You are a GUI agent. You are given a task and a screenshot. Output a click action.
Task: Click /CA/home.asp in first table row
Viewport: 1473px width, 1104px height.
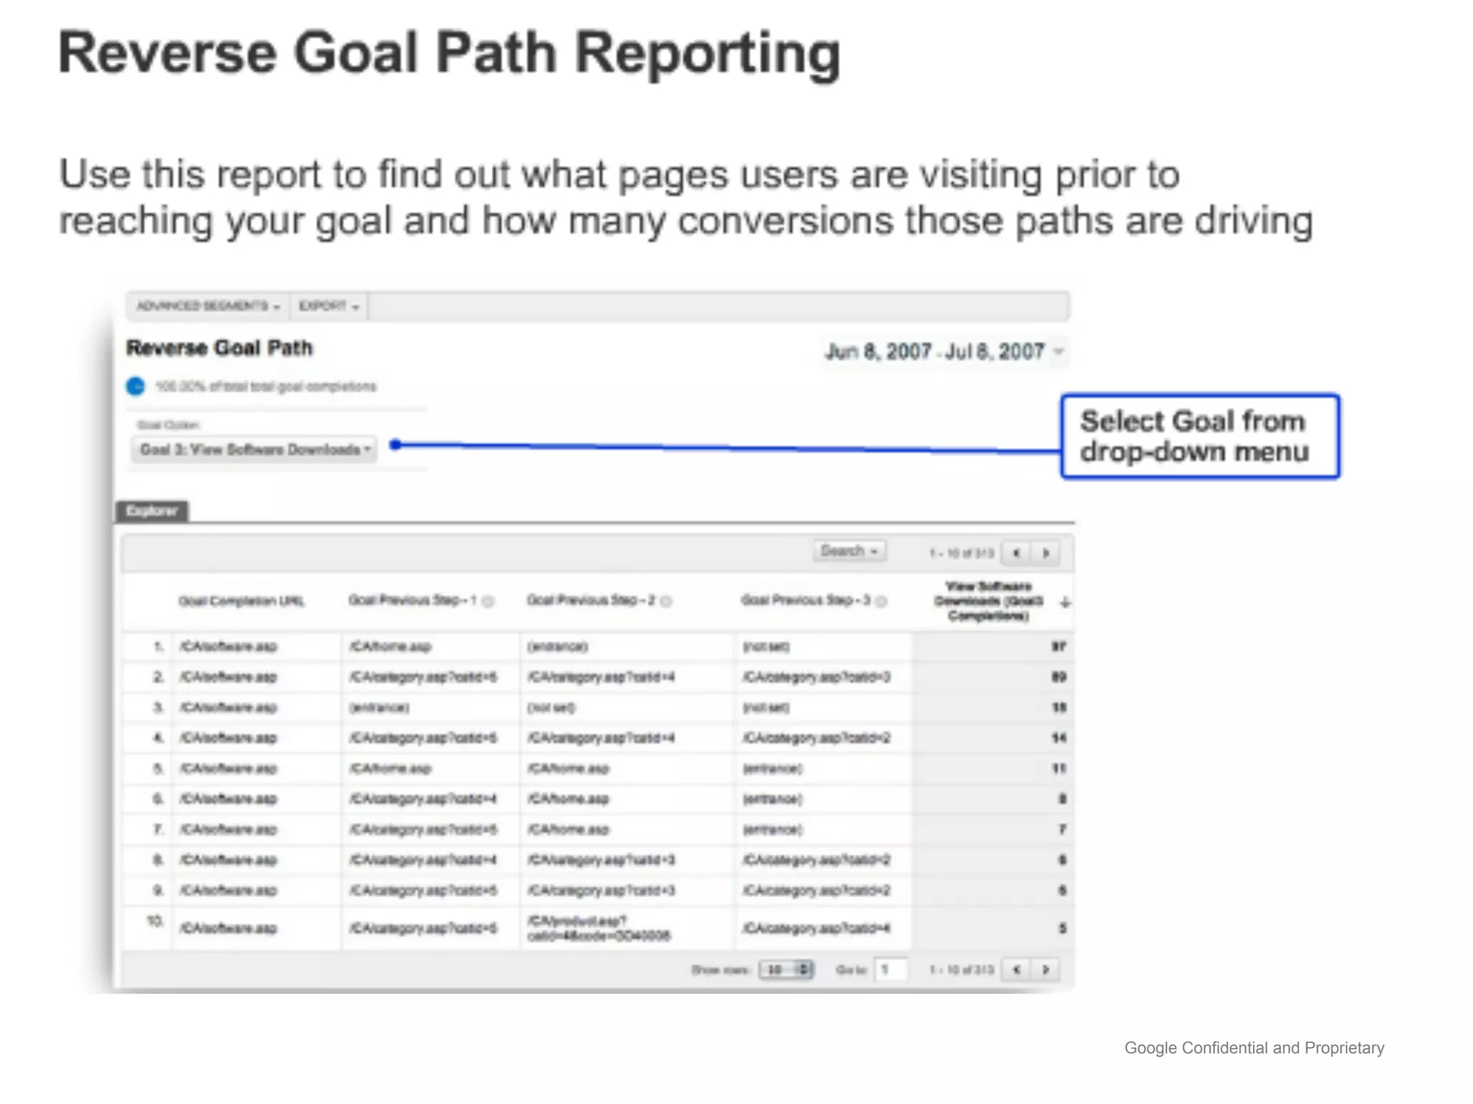(x=391, y=646)
